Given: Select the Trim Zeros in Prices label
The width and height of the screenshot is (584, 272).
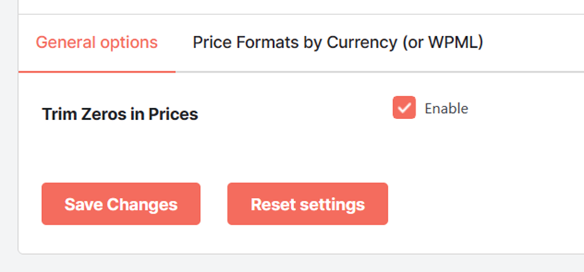Looking at the screenshot, I should click(120, 114).
